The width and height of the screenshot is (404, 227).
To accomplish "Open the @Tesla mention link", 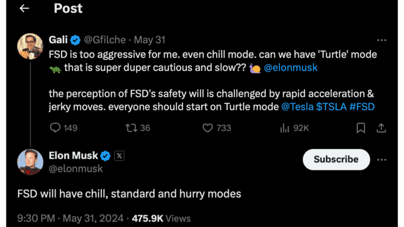I will 297,107.
